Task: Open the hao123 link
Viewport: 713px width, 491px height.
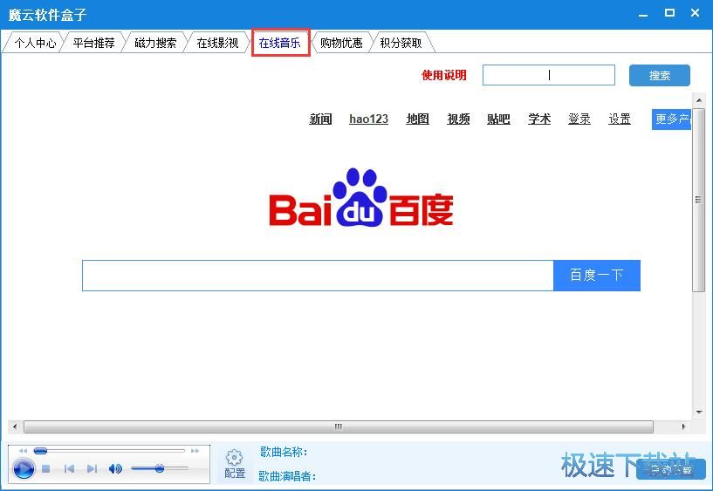Action: (369, 119)
